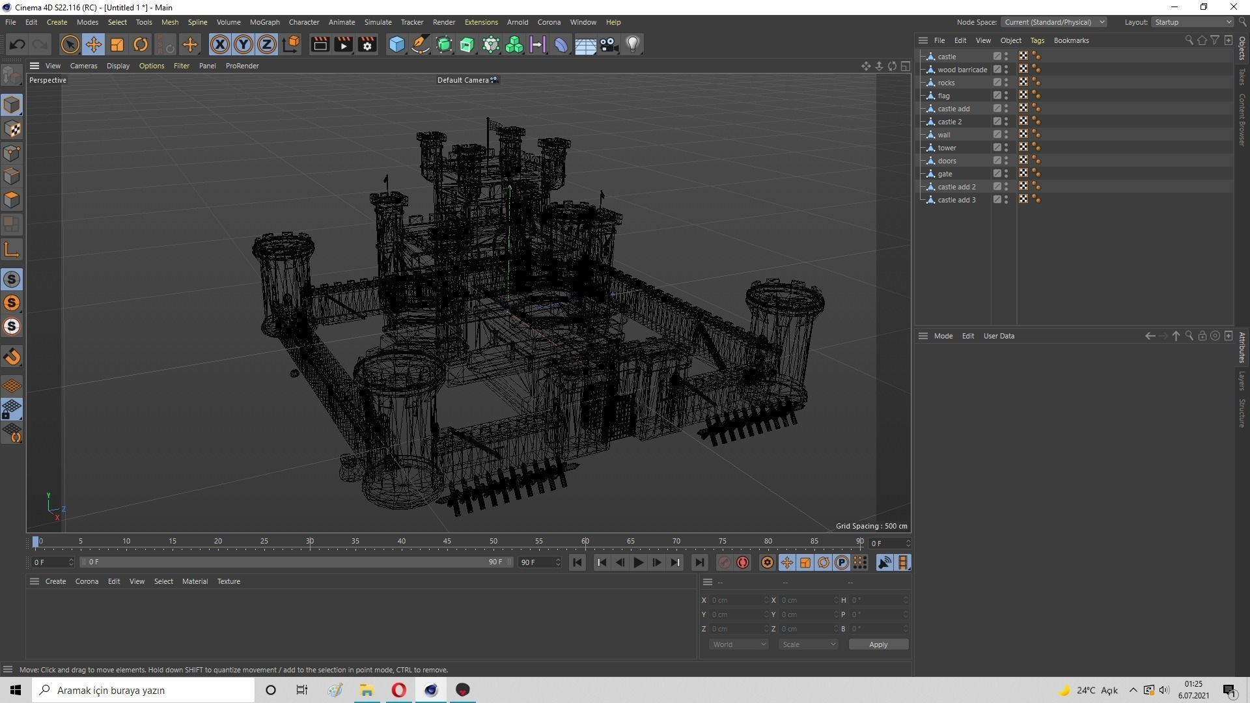
Task: Open Coordinate Manager hamburger menu
Action: (x=708, y=582)
